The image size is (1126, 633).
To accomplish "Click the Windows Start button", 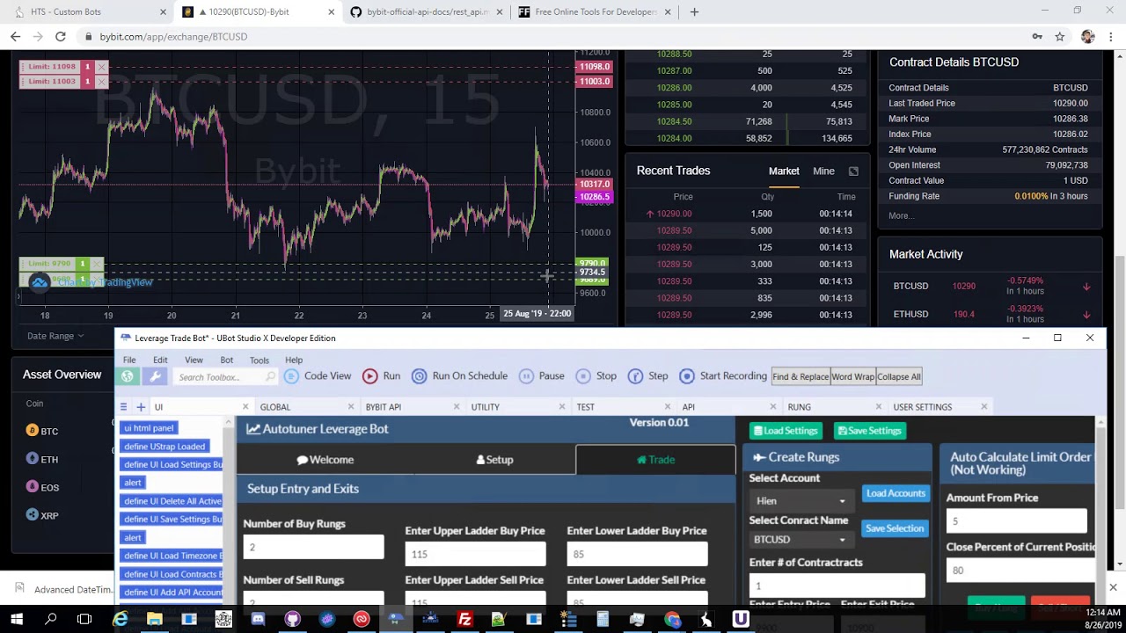I will pyautogui.click(x=17, y=619).
